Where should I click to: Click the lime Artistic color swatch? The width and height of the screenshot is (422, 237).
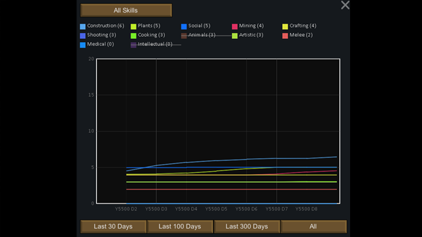235,36
